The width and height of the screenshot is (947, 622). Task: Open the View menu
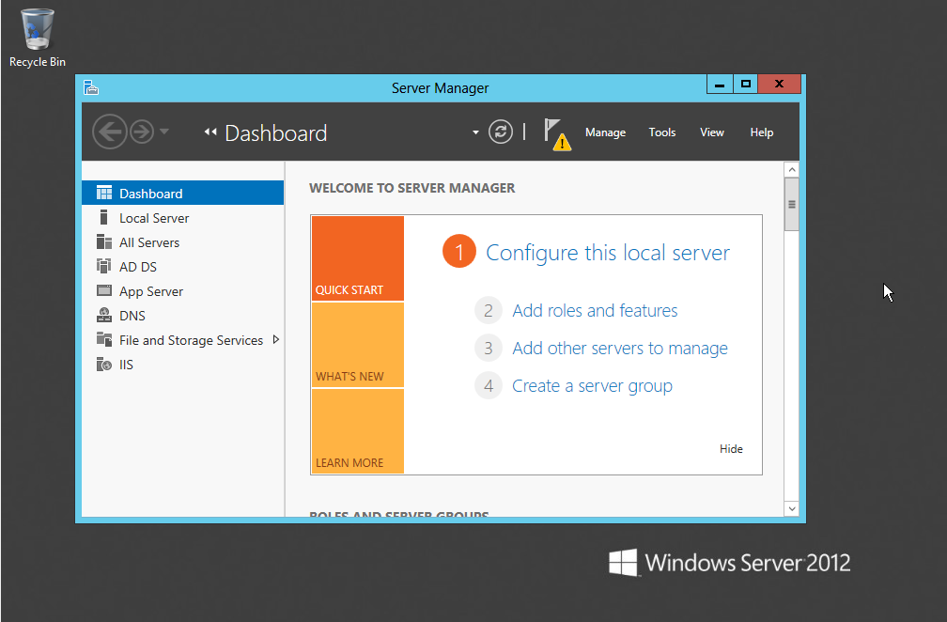pyautogui.click(x=711, y=132)
